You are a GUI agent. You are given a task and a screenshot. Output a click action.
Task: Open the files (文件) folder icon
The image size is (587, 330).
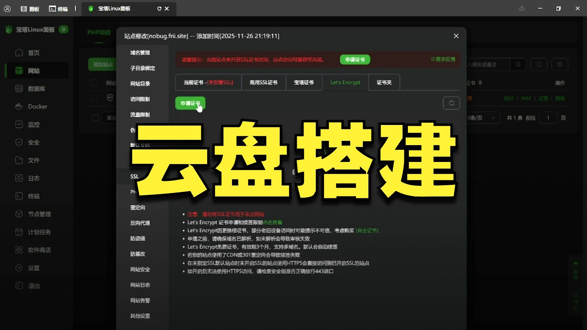point(19,160)
